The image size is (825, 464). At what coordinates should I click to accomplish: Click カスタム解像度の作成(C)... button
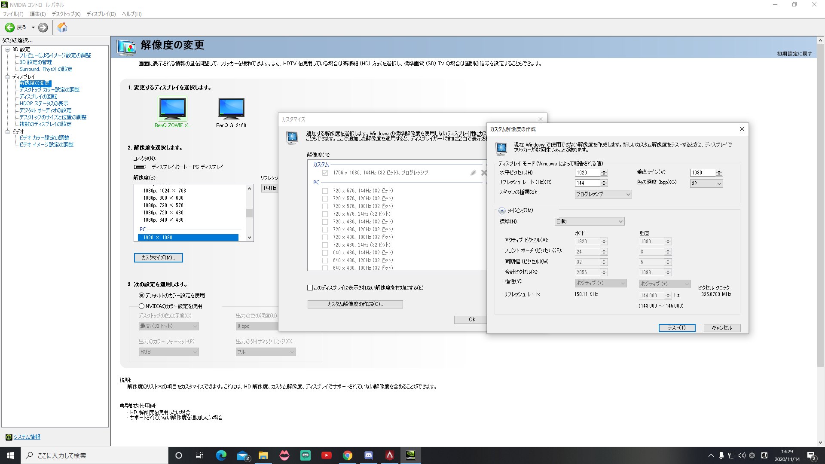pos(355,304)
